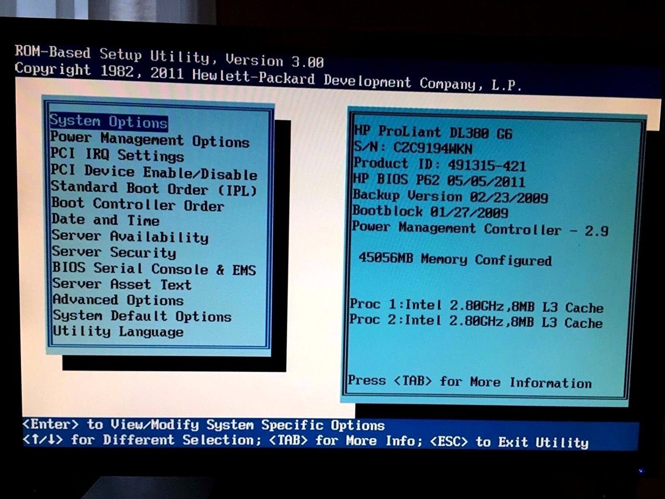Image resolution: width=665 pixels, height=499 pixels.
Task: Open BIOS Serial Console & EMS
Action: (154, 269)
